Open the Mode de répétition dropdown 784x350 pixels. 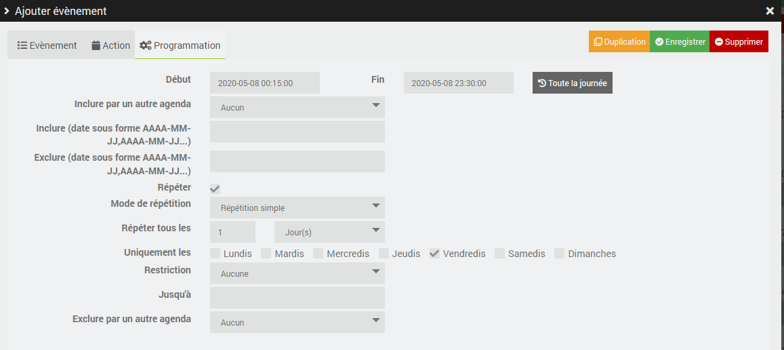coord(297,208)
